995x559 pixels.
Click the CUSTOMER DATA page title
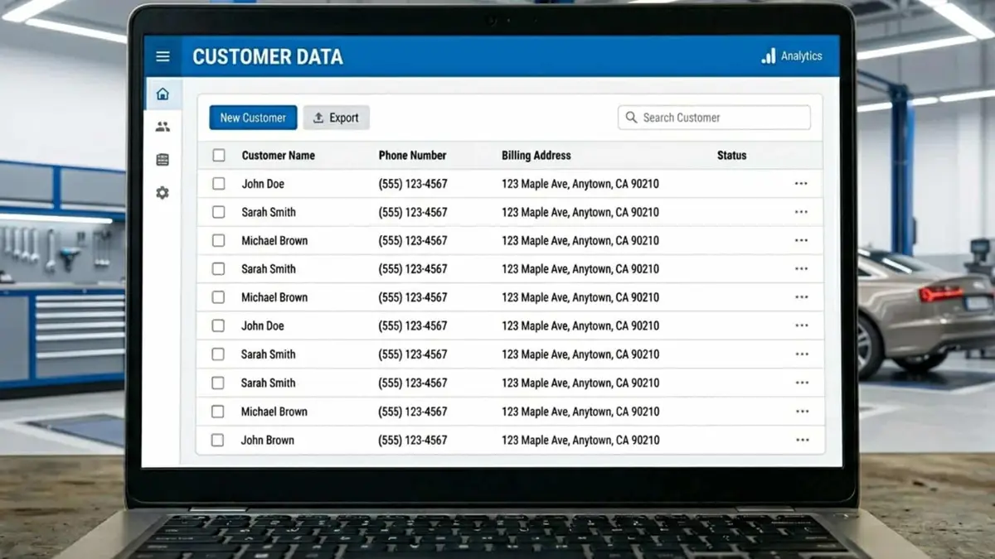(x=268, y=57)
